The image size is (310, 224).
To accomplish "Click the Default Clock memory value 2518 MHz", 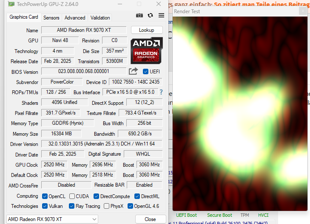I will (102, 175).
